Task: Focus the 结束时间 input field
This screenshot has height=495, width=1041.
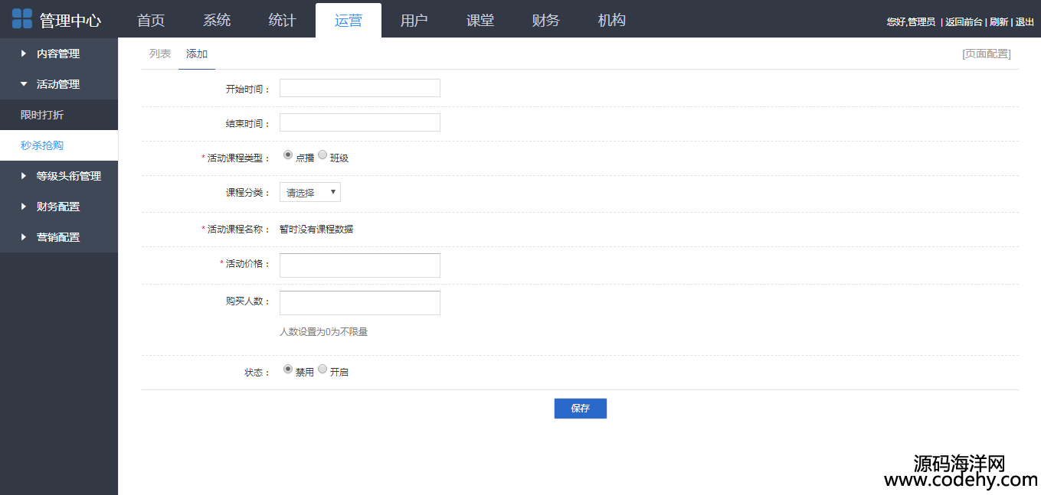Action: point(360,122)
